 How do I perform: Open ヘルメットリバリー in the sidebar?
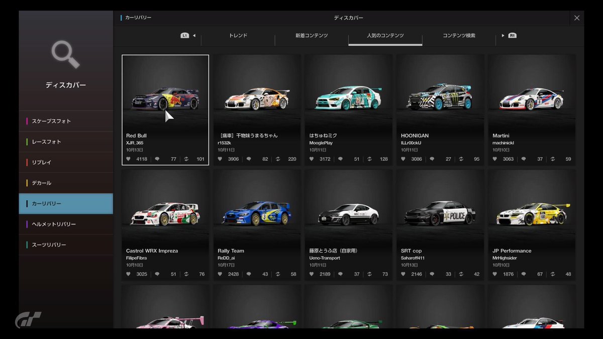tap(66, 224)
